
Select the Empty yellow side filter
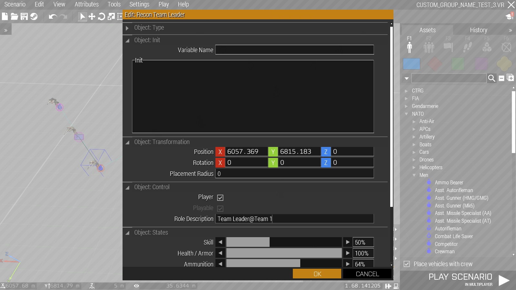504,64
